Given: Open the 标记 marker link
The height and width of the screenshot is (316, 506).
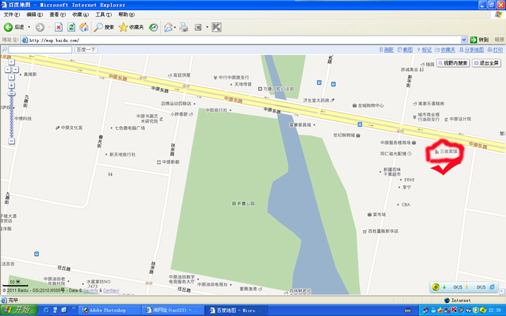Looking at the screenshot, I should (424, 50).
